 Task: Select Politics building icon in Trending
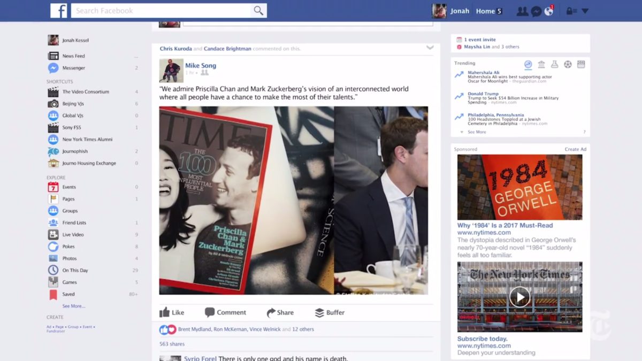[x=541, y=64]
